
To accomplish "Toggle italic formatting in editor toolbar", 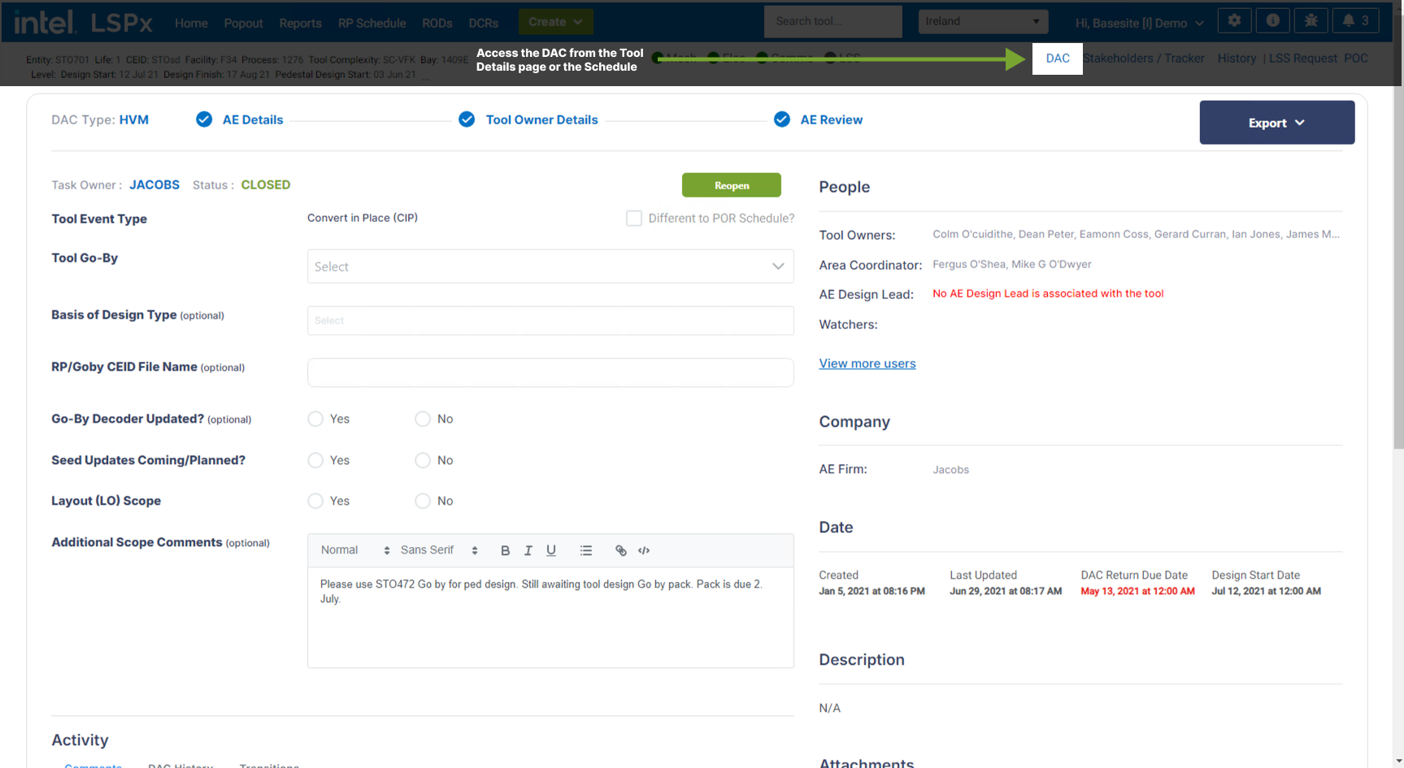I will point(528,551).
